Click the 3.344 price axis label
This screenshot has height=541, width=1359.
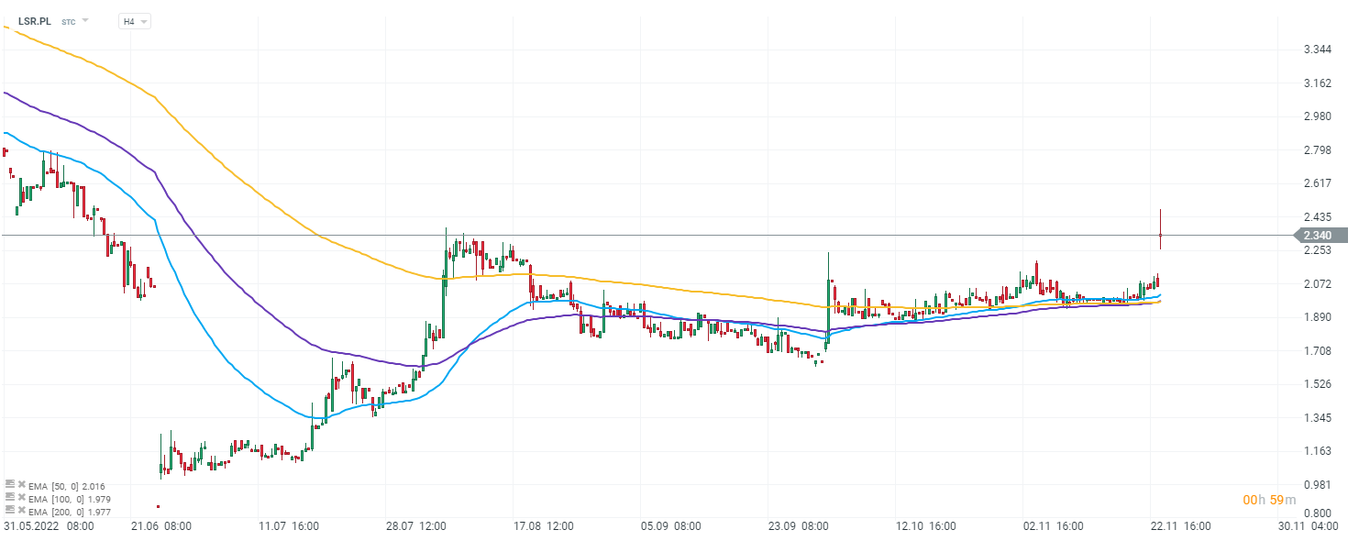1317,50
